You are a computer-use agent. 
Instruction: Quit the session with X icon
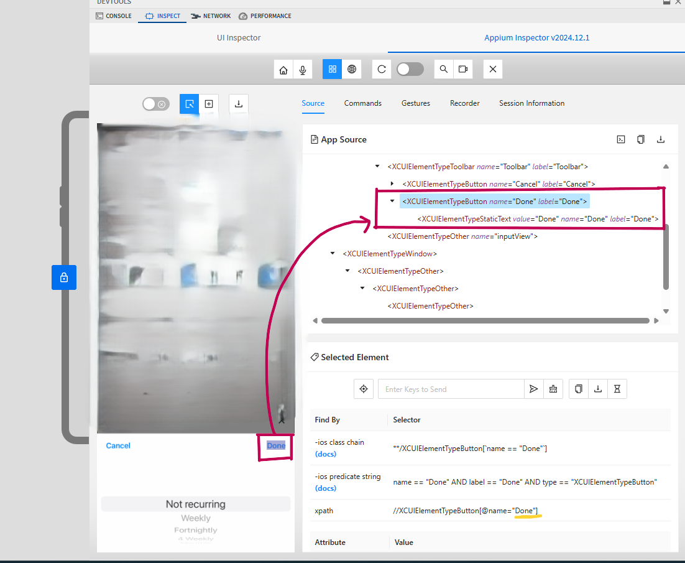pos(493,70)
